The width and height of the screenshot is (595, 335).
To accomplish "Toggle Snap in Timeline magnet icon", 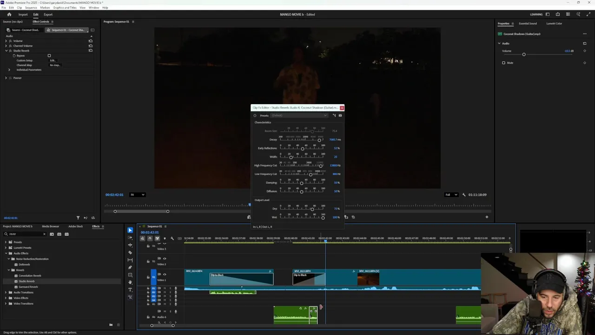I will pos(150,238).
